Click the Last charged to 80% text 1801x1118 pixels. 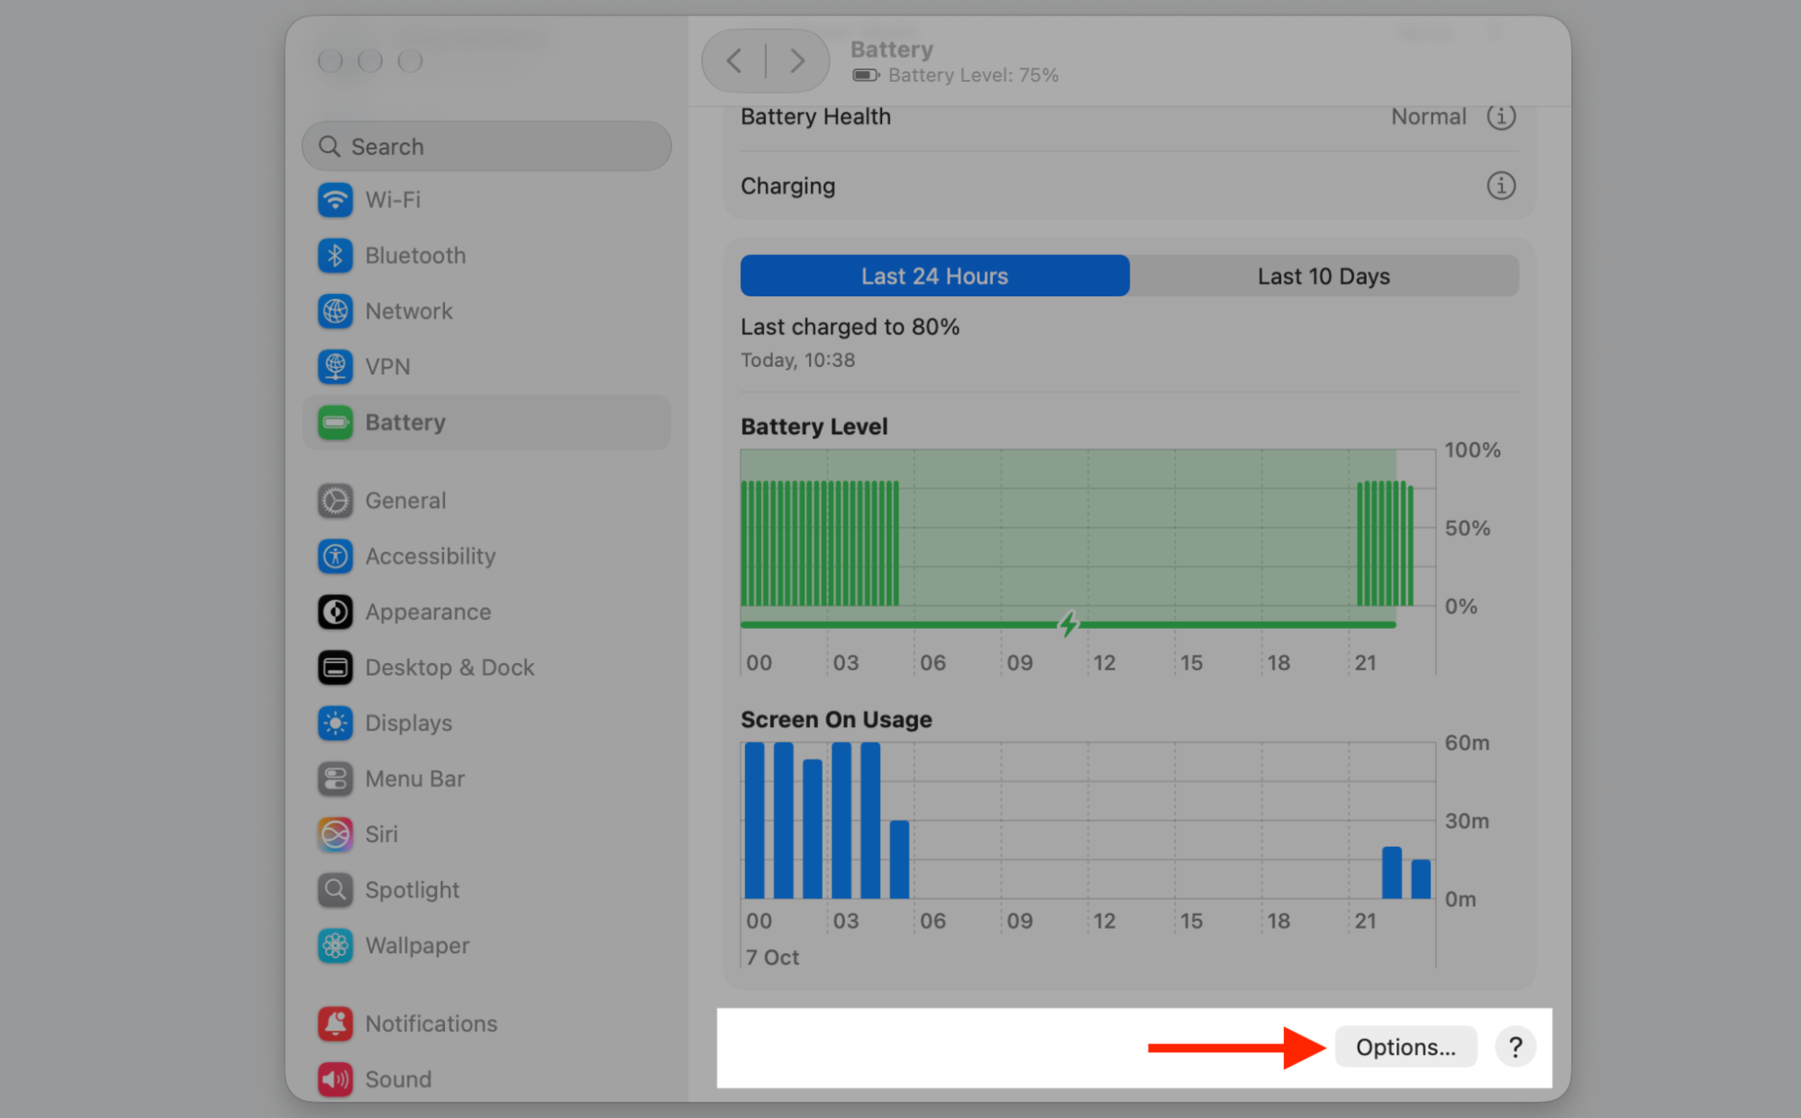850,327
